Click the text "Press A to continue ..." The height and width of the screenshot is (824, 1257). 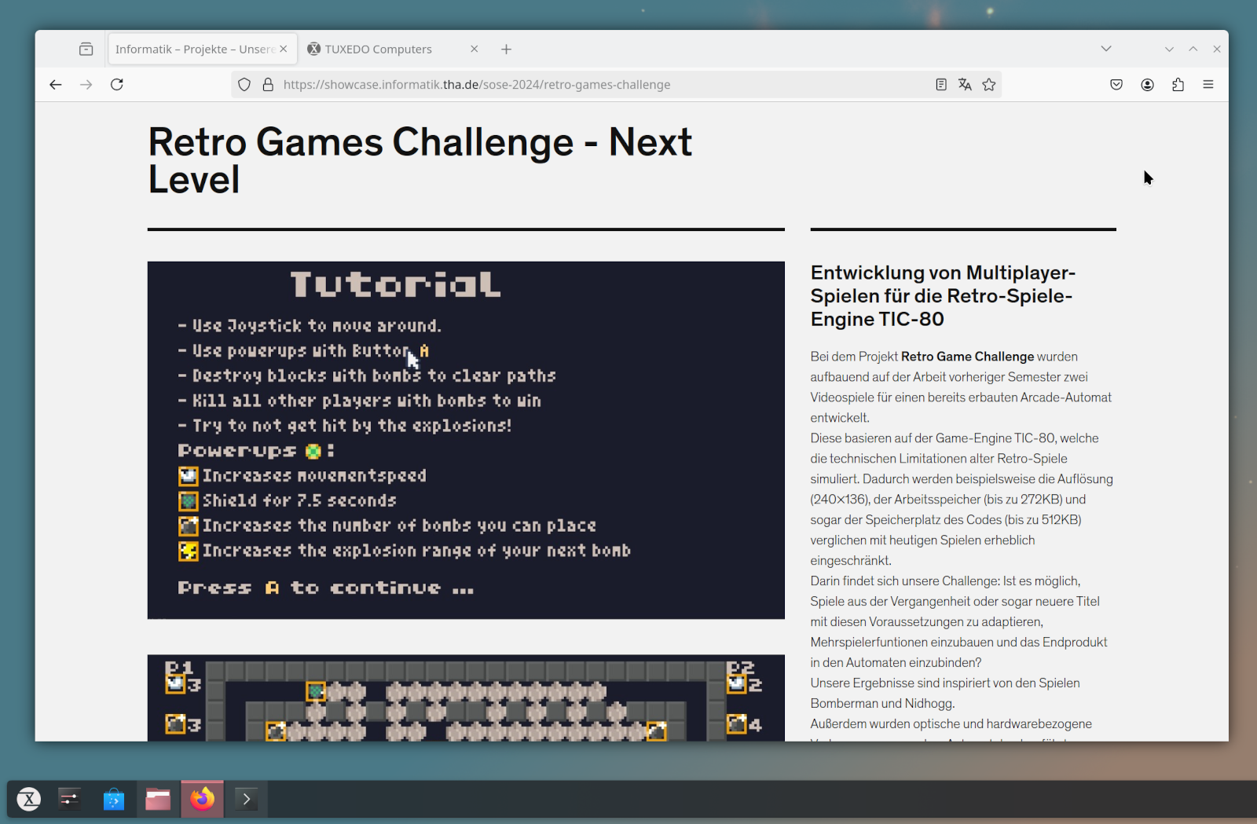point(325,588)
